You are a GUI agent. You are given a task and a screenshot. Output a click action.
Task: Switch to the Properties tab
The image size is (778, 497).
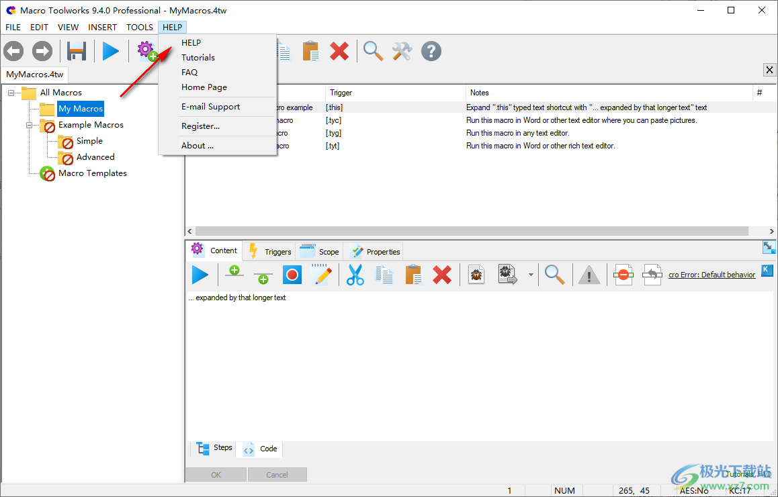point(375,251)
